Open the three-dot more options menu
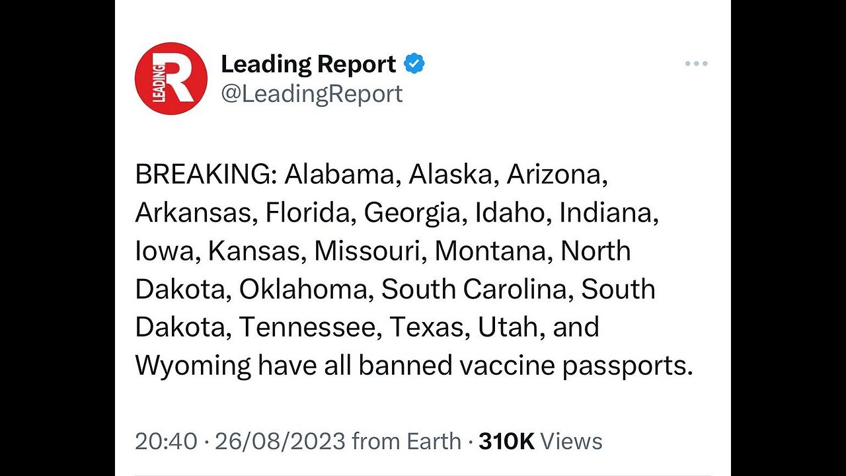Image resolution: width=846 pixels, height=476 pixels. click(x=697, y=64)
